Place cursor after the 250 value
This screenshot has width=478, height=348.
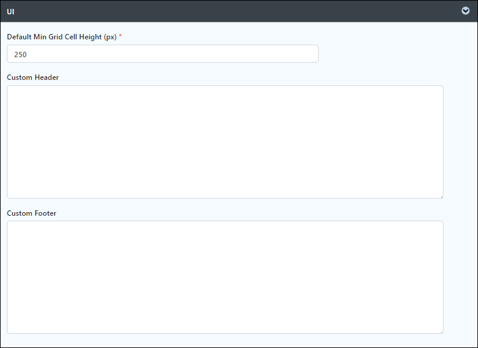[x=27, y=54]
